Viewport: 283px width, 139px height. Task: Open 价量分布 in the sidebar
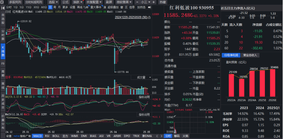click(x=3, y=121)
